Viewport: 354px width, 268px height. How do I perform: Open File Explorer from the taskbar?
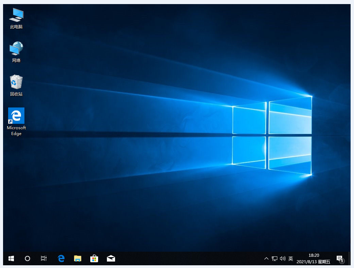click(78, 258)
